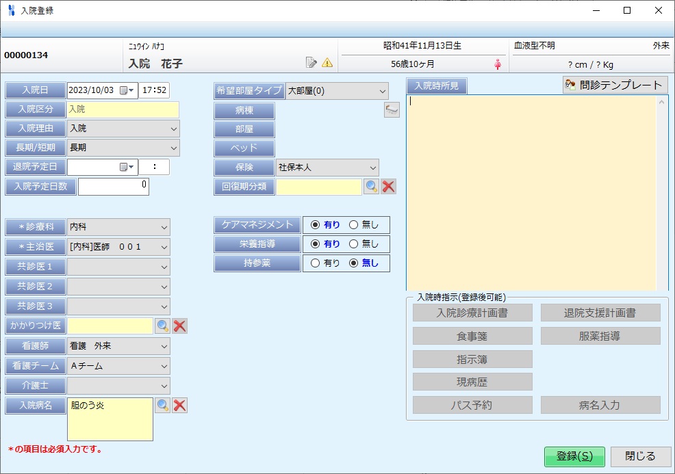Click the yellow warning triangle icon
This screenshot has height=474, width=675.
tap(327, 63)
